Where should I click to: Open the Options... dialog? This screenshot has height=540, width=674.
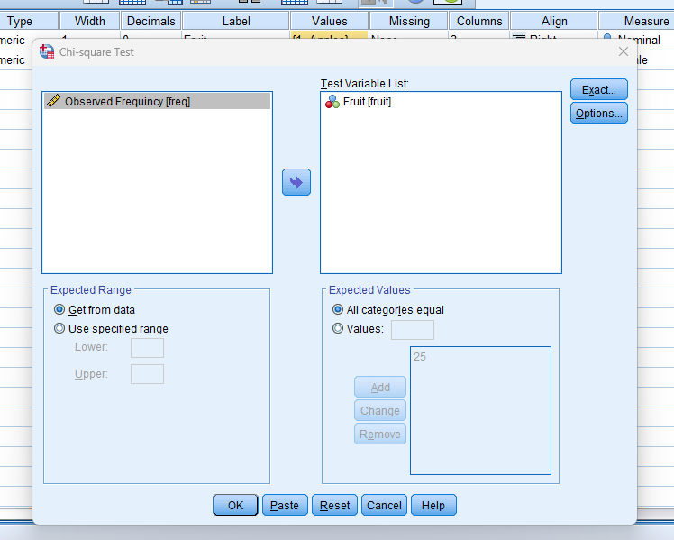(x=598, y=114)
